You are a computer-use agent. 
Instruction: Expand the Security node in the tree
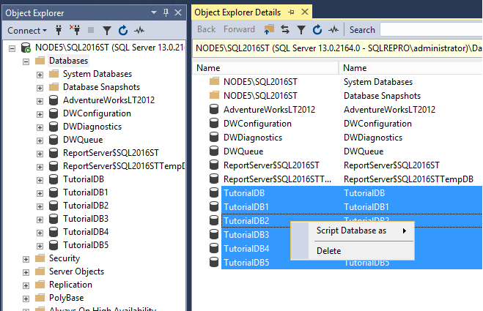click(27, 258)
